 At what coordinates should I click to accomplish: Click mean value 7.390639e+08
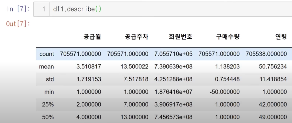click(x=173, y=67)
